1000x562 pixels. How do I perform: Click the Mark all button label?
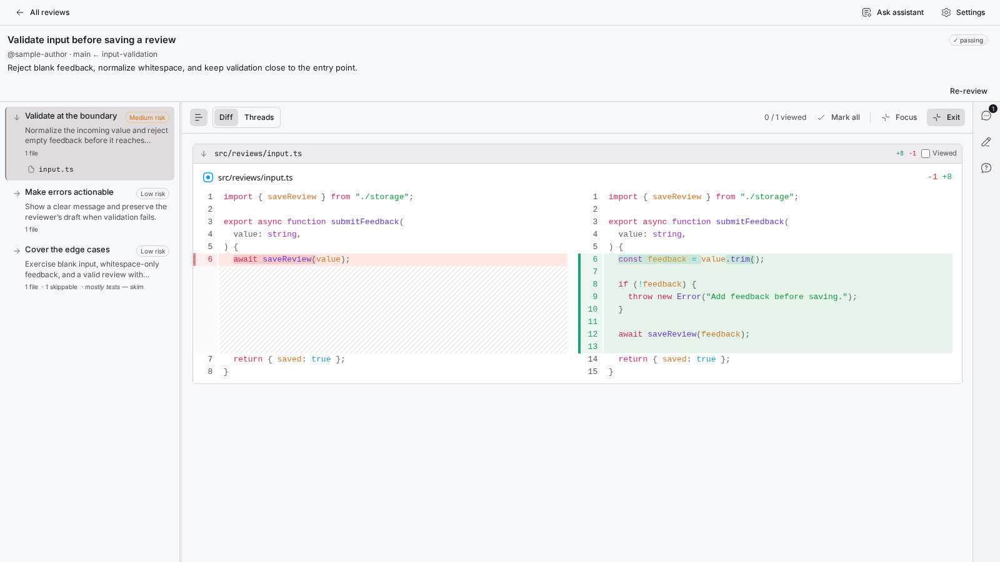846,117
